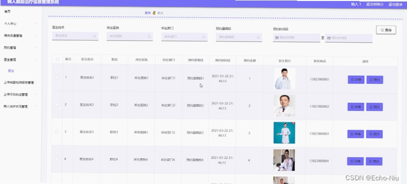Click doctor photo in row 医生姓名1
The height and width of the screenshot is (184, 407).
285,78
